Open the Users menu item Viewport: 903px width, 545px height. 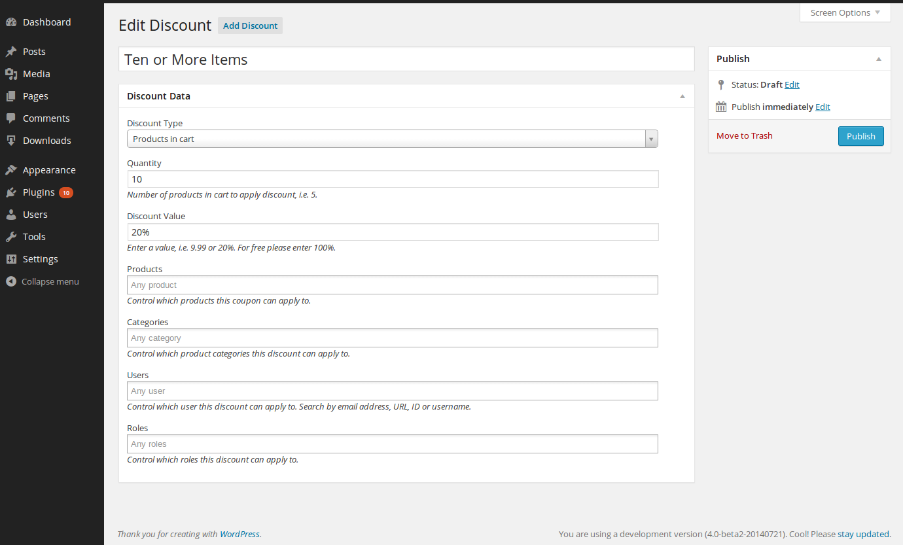point(35,215)
